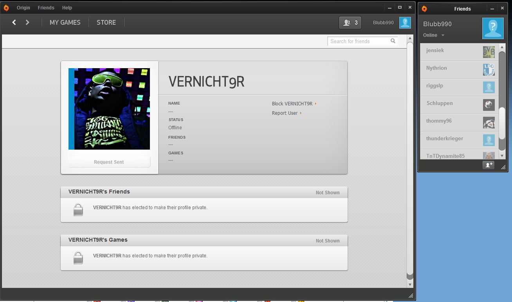
Task: Click the friends list scrollbar down arrow
Action: pos(502,156)
